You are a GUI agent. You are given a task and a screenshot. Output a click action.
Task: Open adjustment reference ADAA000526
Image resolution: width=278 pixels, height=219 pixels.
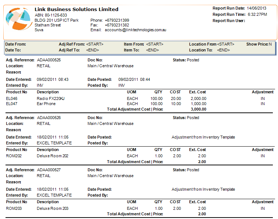49,118
